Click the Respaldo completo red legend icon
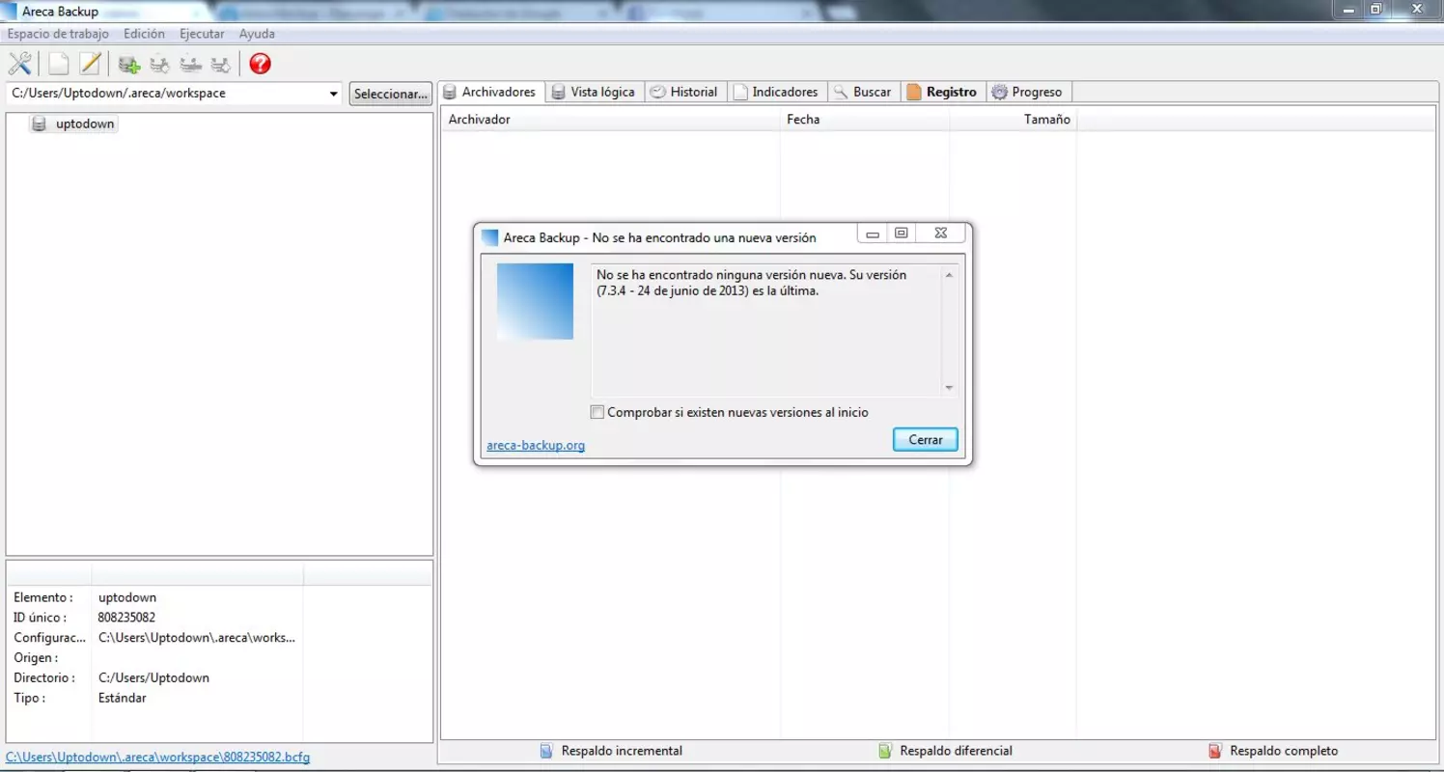Image resolution: width=1444 pixels, height=772 pixels. tap(1214, 751)
